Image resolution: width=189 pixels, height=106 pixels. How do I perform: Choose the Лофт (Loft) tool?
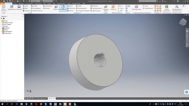click(x=25, y=8)
